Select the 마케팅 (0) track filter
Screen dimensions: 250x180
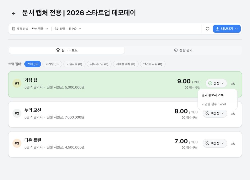52,64
